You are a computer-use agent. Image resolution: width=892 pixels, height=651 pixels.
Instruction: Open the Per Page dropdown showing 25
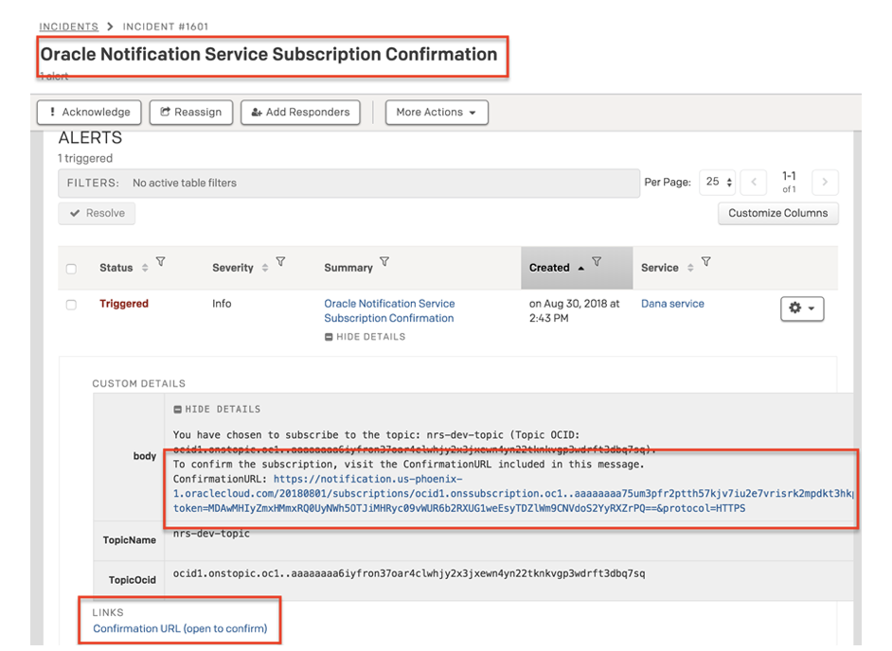[717, 180]
